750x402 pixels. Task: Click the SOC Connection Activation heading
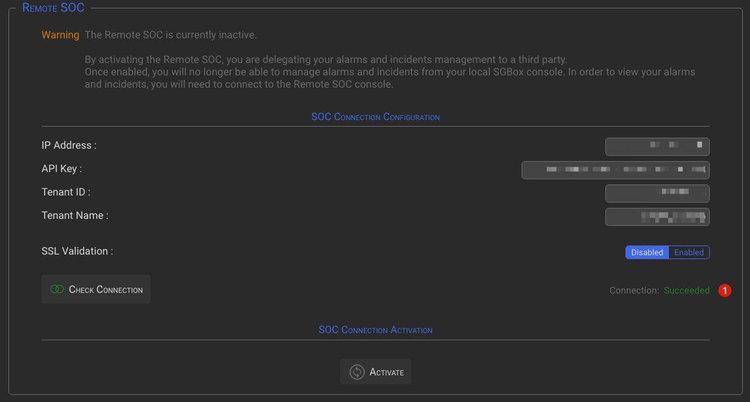375,331
